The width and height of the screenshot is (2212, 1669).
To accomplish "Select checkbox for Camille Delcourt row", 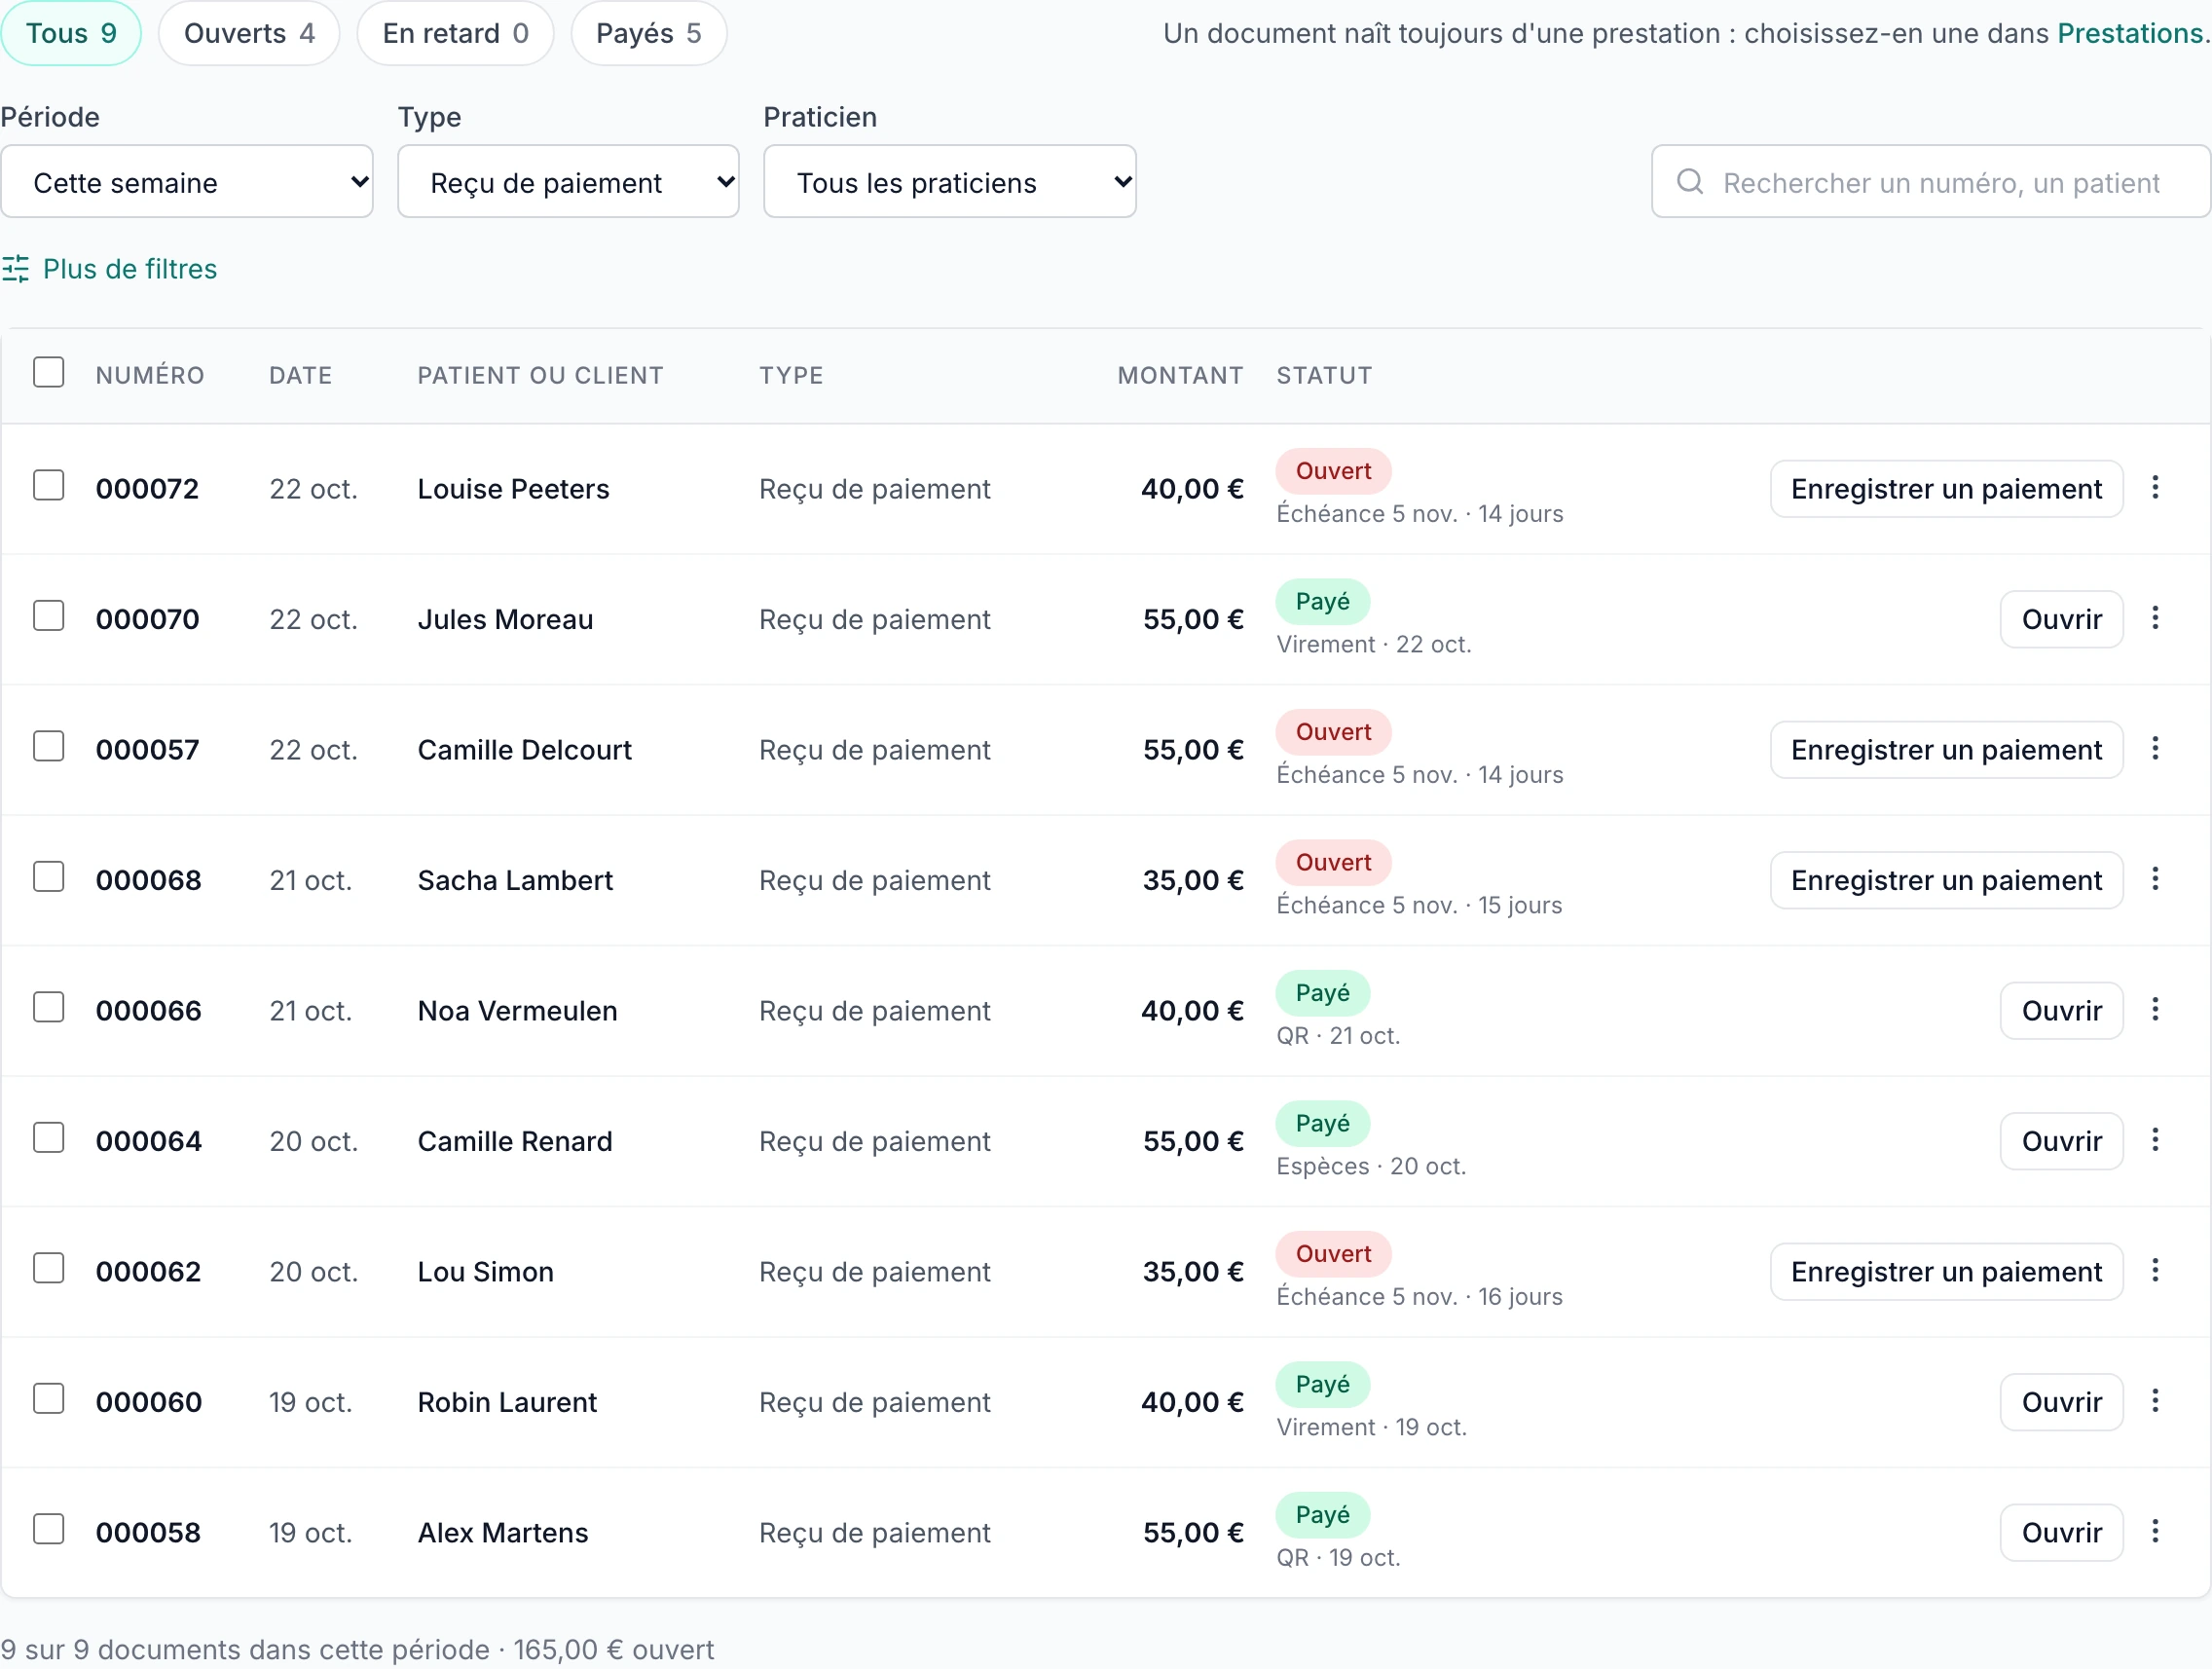I will (48, 747).
